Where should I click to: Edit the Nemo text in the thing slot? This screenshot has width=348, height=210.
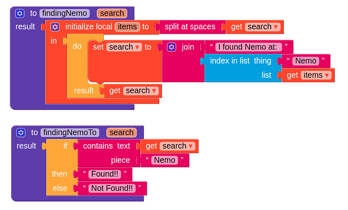306,61
